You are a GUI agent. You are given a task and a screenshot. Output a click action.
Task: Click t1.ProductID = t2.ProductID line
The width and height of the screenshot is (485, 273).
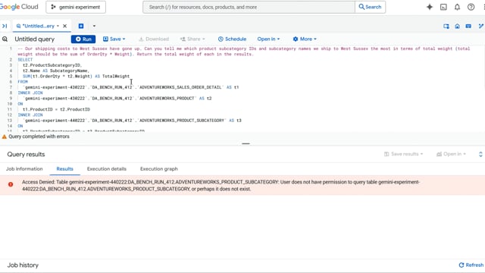point(56,109)
